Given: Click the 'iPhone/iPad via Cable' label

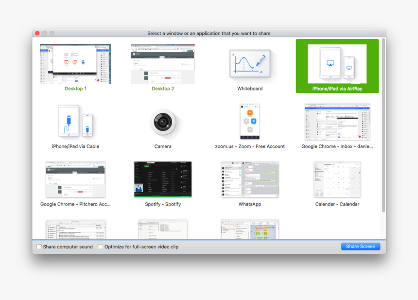Looking at the screenshot, I should click(75, 146).
